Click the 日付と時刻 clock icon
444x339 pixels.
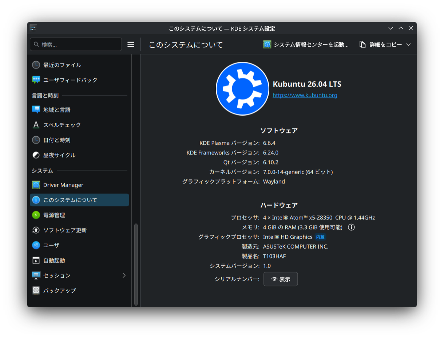(x=36, y=140)
